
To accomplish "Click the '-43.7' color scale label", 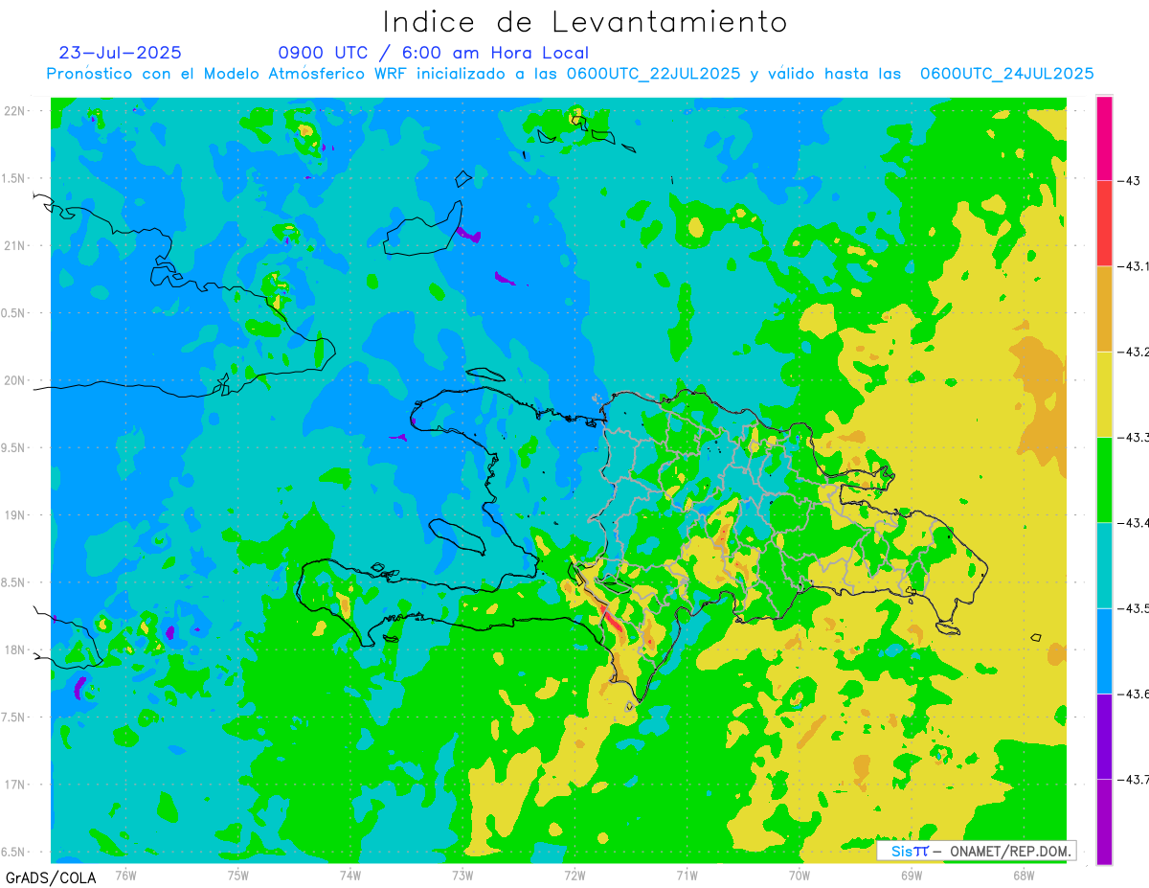I will click(1133, 779).
